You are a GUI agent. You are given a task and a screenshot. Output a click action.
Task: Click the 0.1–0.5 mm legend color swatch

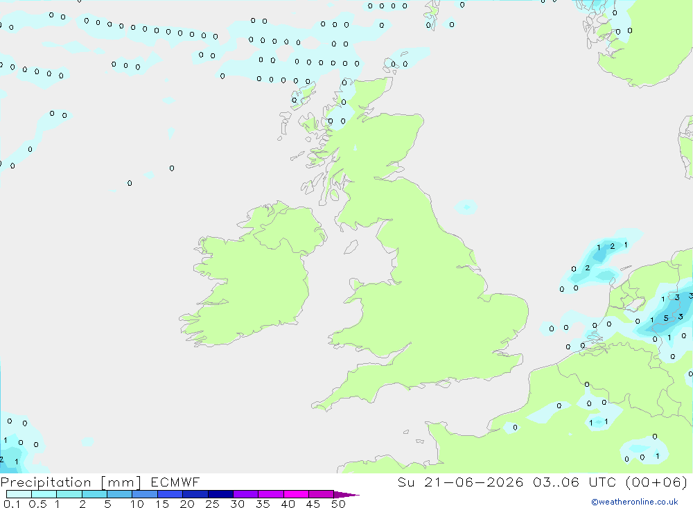(19, 494)
